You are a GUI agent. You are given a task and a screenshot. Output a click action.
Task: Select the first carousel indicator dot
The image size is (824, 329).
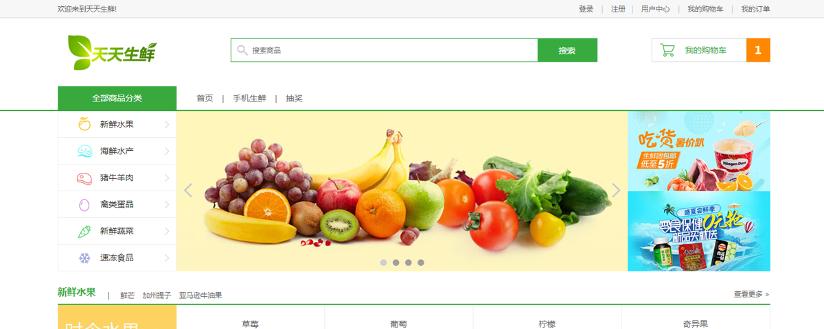tap(383, 263)
